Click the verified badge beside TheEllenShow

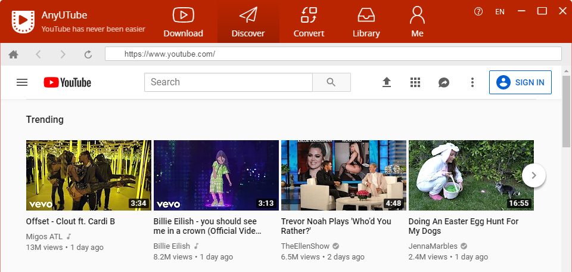335,246
